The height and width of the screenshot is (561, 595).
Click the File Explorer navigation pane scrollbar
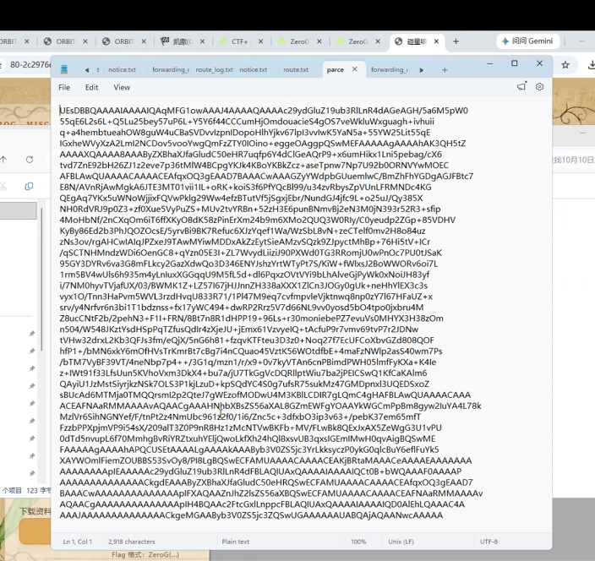pos(41,280)
